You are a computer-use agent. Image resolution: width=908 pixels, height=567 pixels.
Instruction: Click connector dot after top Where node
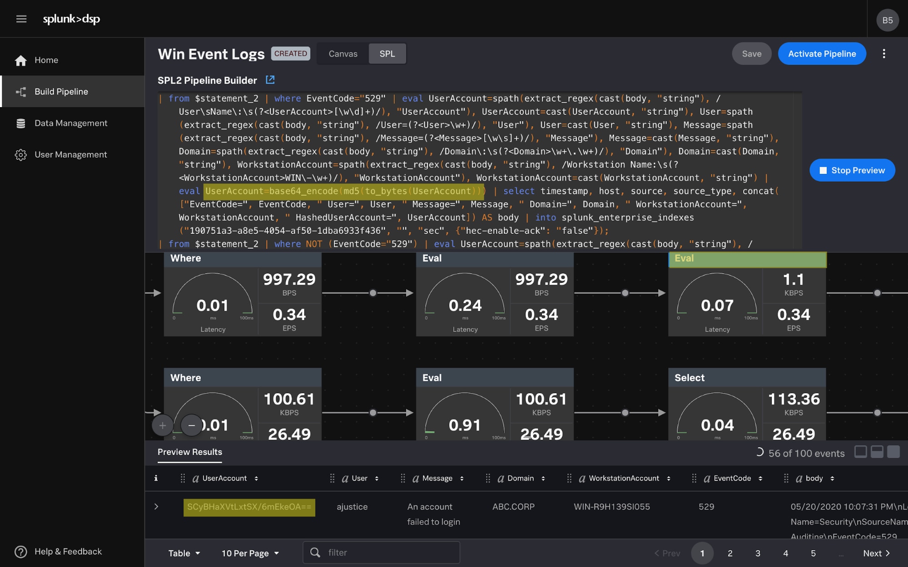pyautogui.click(x=373, y=293)
